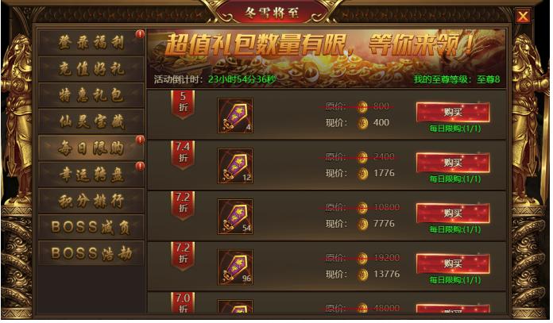The height and width of the screenshot is (323, 553).
Task: Click the gold coin beside price 7776
Action: click(362, 224)
